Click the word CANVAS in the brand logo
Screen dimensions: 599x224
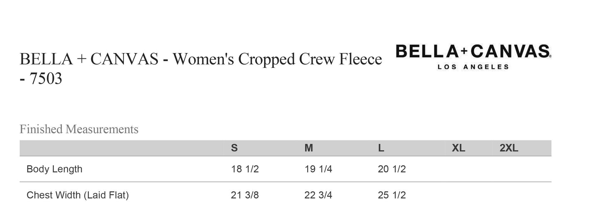[511, 52]
